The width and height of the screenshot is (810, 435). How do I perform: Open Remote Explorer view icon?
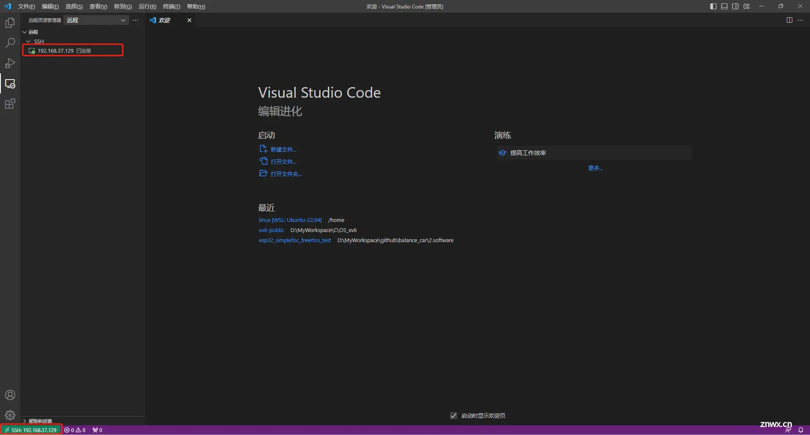point(10,83)
